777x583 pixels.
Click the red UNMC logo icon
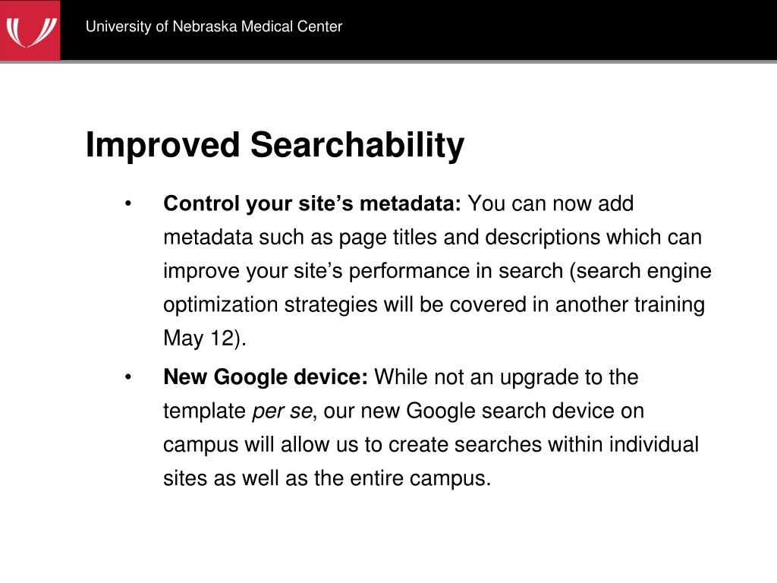(x=30, y=30)
